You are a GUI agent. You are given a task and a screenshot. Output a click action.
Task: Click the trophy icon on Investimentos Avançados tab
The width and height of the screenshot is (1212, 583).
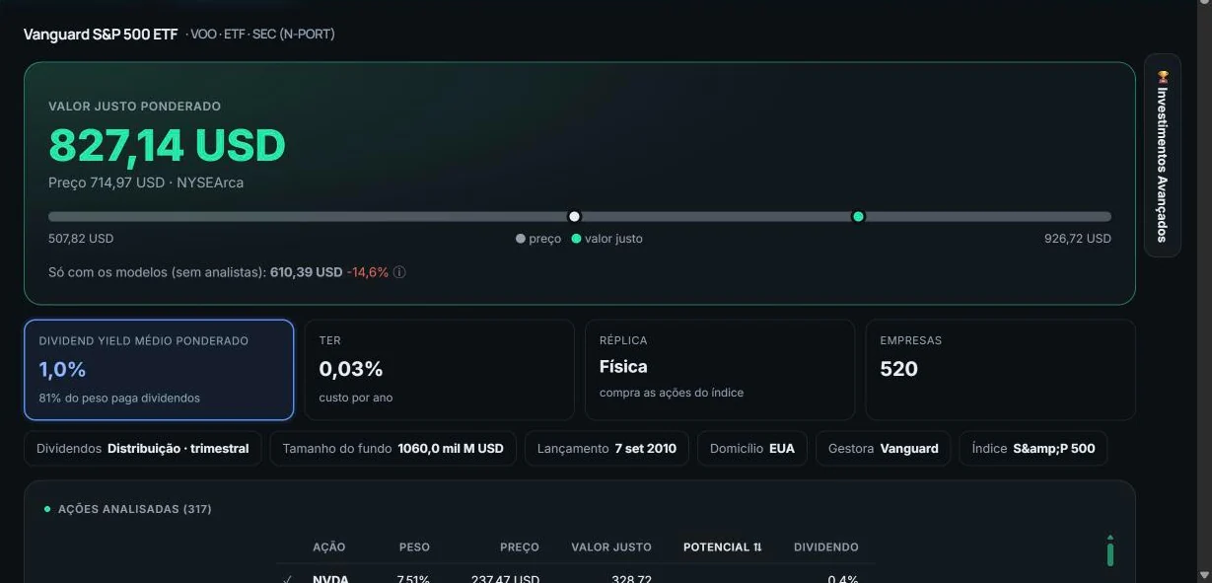[1163, 76]
